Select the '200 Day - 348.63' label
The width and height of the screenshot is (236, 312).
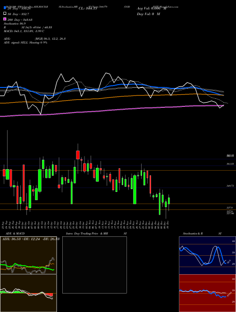point(20,20)
